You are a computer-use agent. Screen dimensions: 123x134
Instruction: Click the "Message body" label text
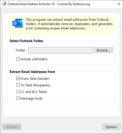31,99
